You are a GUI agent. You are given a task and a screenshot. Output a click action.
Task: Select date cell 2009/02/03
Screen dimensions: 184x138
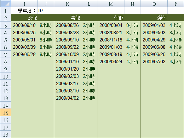(67, 76)
